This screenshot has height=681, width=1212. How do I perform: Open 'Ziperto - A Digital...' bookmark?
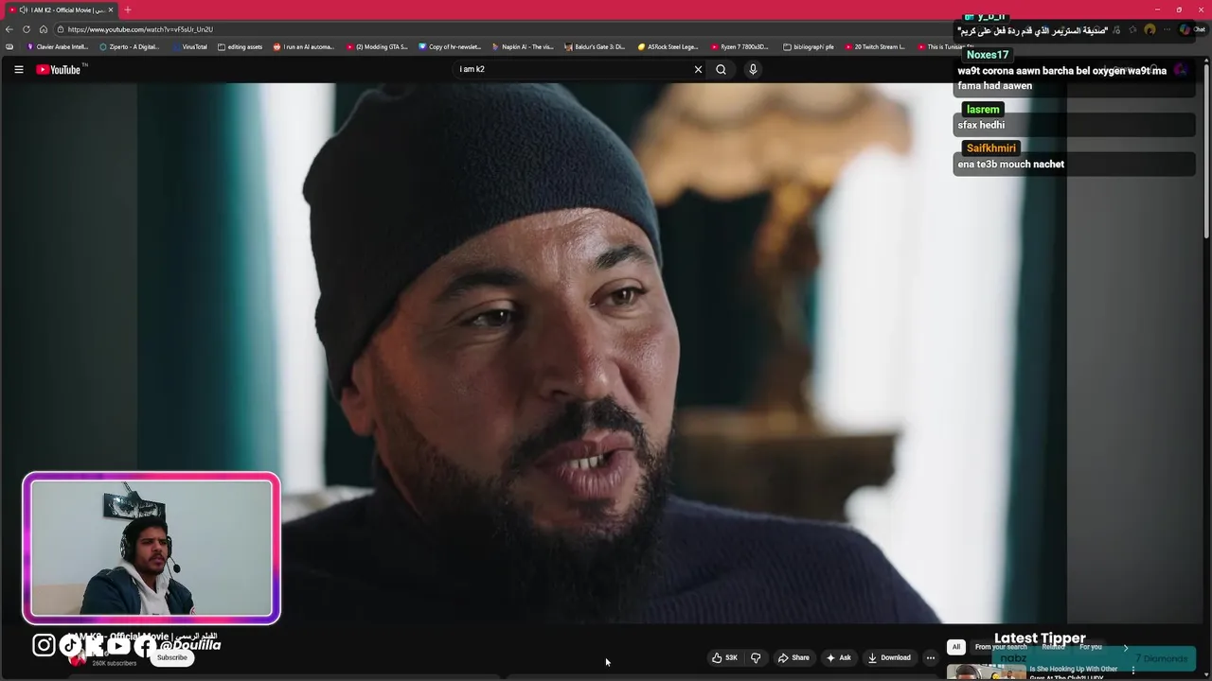point(130,46)
